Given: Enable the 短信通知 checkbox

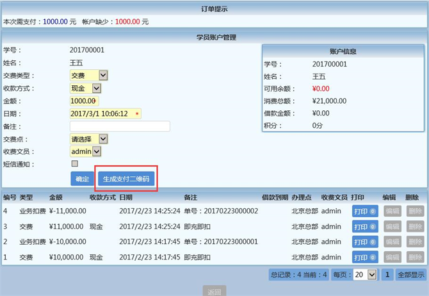Looking at the screenshot, I should (x=74, y=164).
